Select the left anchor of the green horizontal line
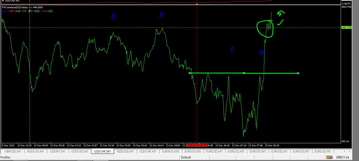Viewport: 359px width, 161px height. click(190, 73)
